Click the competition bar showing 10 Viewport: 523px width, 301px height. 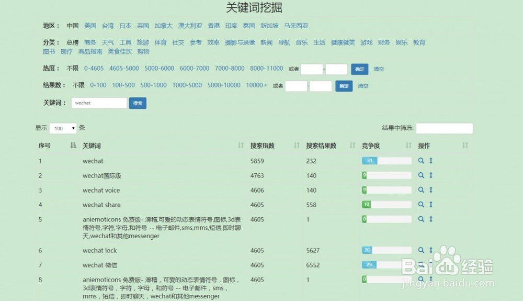(386, 204)
